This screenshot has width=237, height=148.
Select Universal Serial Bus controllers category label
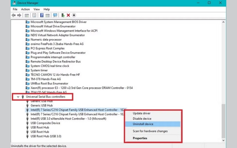(x=46, y=97)
